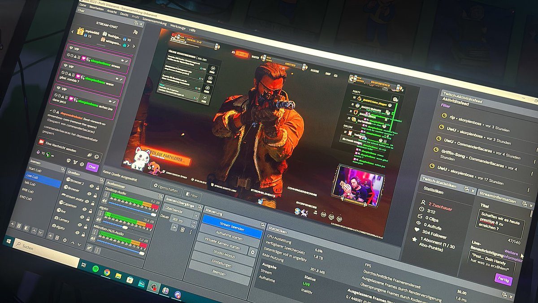Open Chrome from the Windows taskbar
Viewport: 538px width, 303px height.
tap(107, 272)
